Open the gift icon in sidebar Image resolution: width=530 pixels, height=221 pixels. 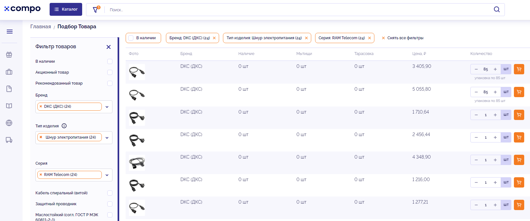[9, 55]
